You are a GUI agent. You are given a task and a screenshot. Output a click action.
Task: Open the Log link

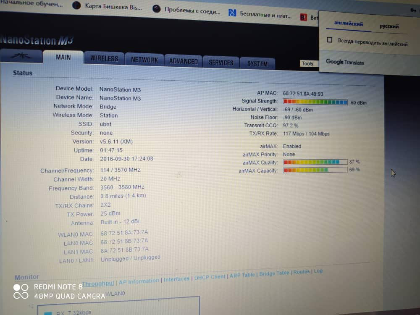coord(318,271)
